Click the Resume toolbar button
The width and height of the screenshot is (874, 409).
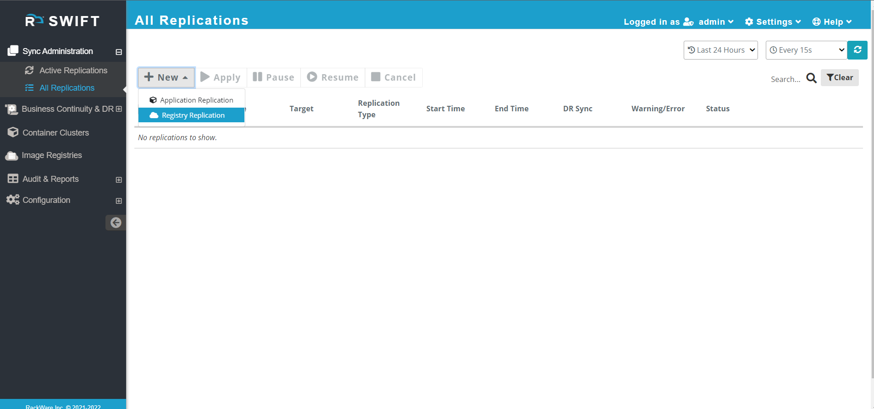tap(332, 77)
